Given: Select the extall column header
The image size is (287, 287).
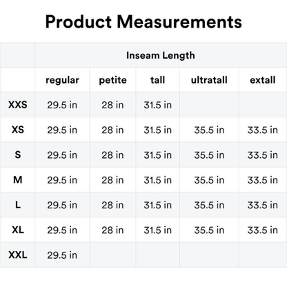Looking at the screenshot, I should [x=263, y=80].
